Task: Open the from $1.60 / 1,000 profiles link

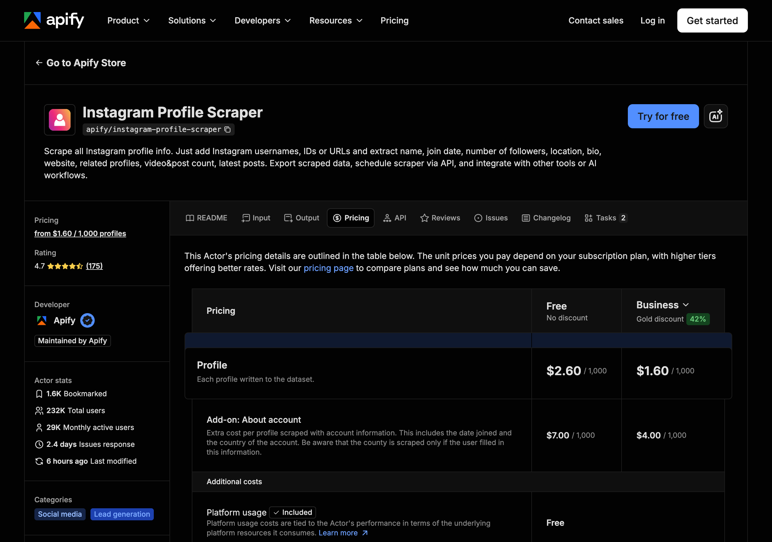Action: coord(80,233)
